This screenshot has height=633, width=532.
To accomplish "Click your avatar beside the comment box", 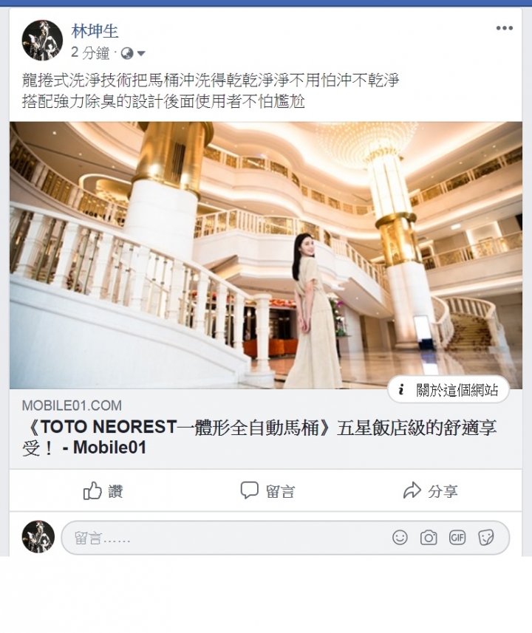I will tap(38, 536).
